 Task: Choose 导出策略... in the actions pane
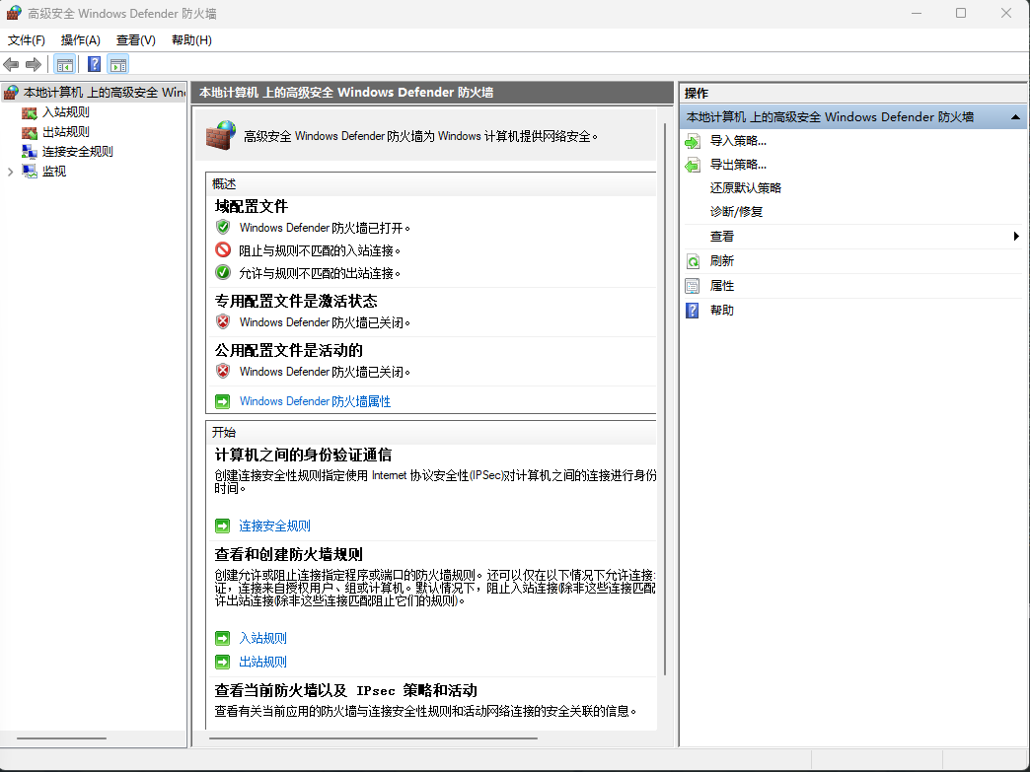pyautogui.click(x=738, y=164)
